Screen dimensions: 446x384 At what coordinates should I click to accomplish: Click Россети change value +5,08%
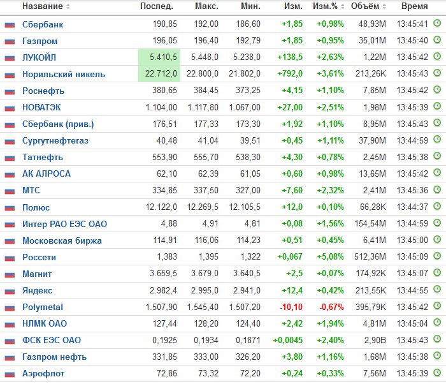point(330,256)
